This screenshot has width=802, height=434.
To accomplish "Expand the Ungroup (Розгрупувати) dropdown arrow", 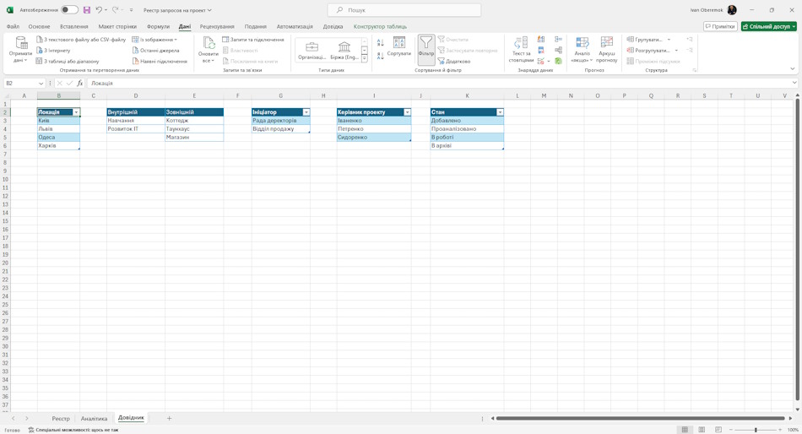I will (676, 50).
